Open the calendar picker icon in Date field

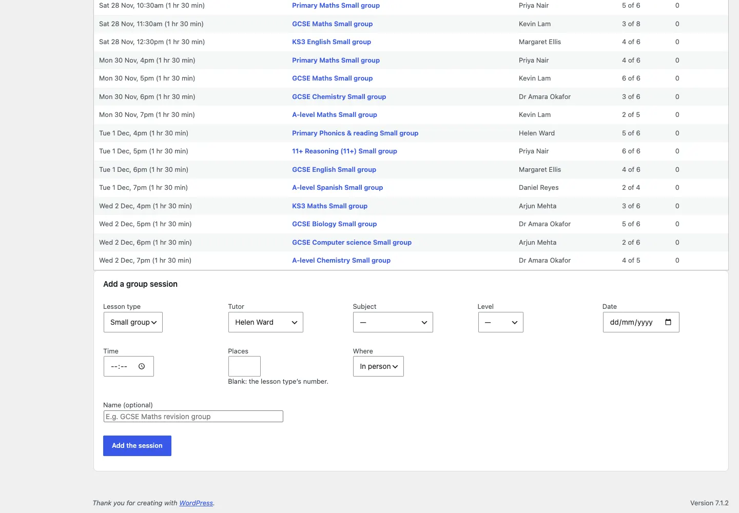point(668,322)
